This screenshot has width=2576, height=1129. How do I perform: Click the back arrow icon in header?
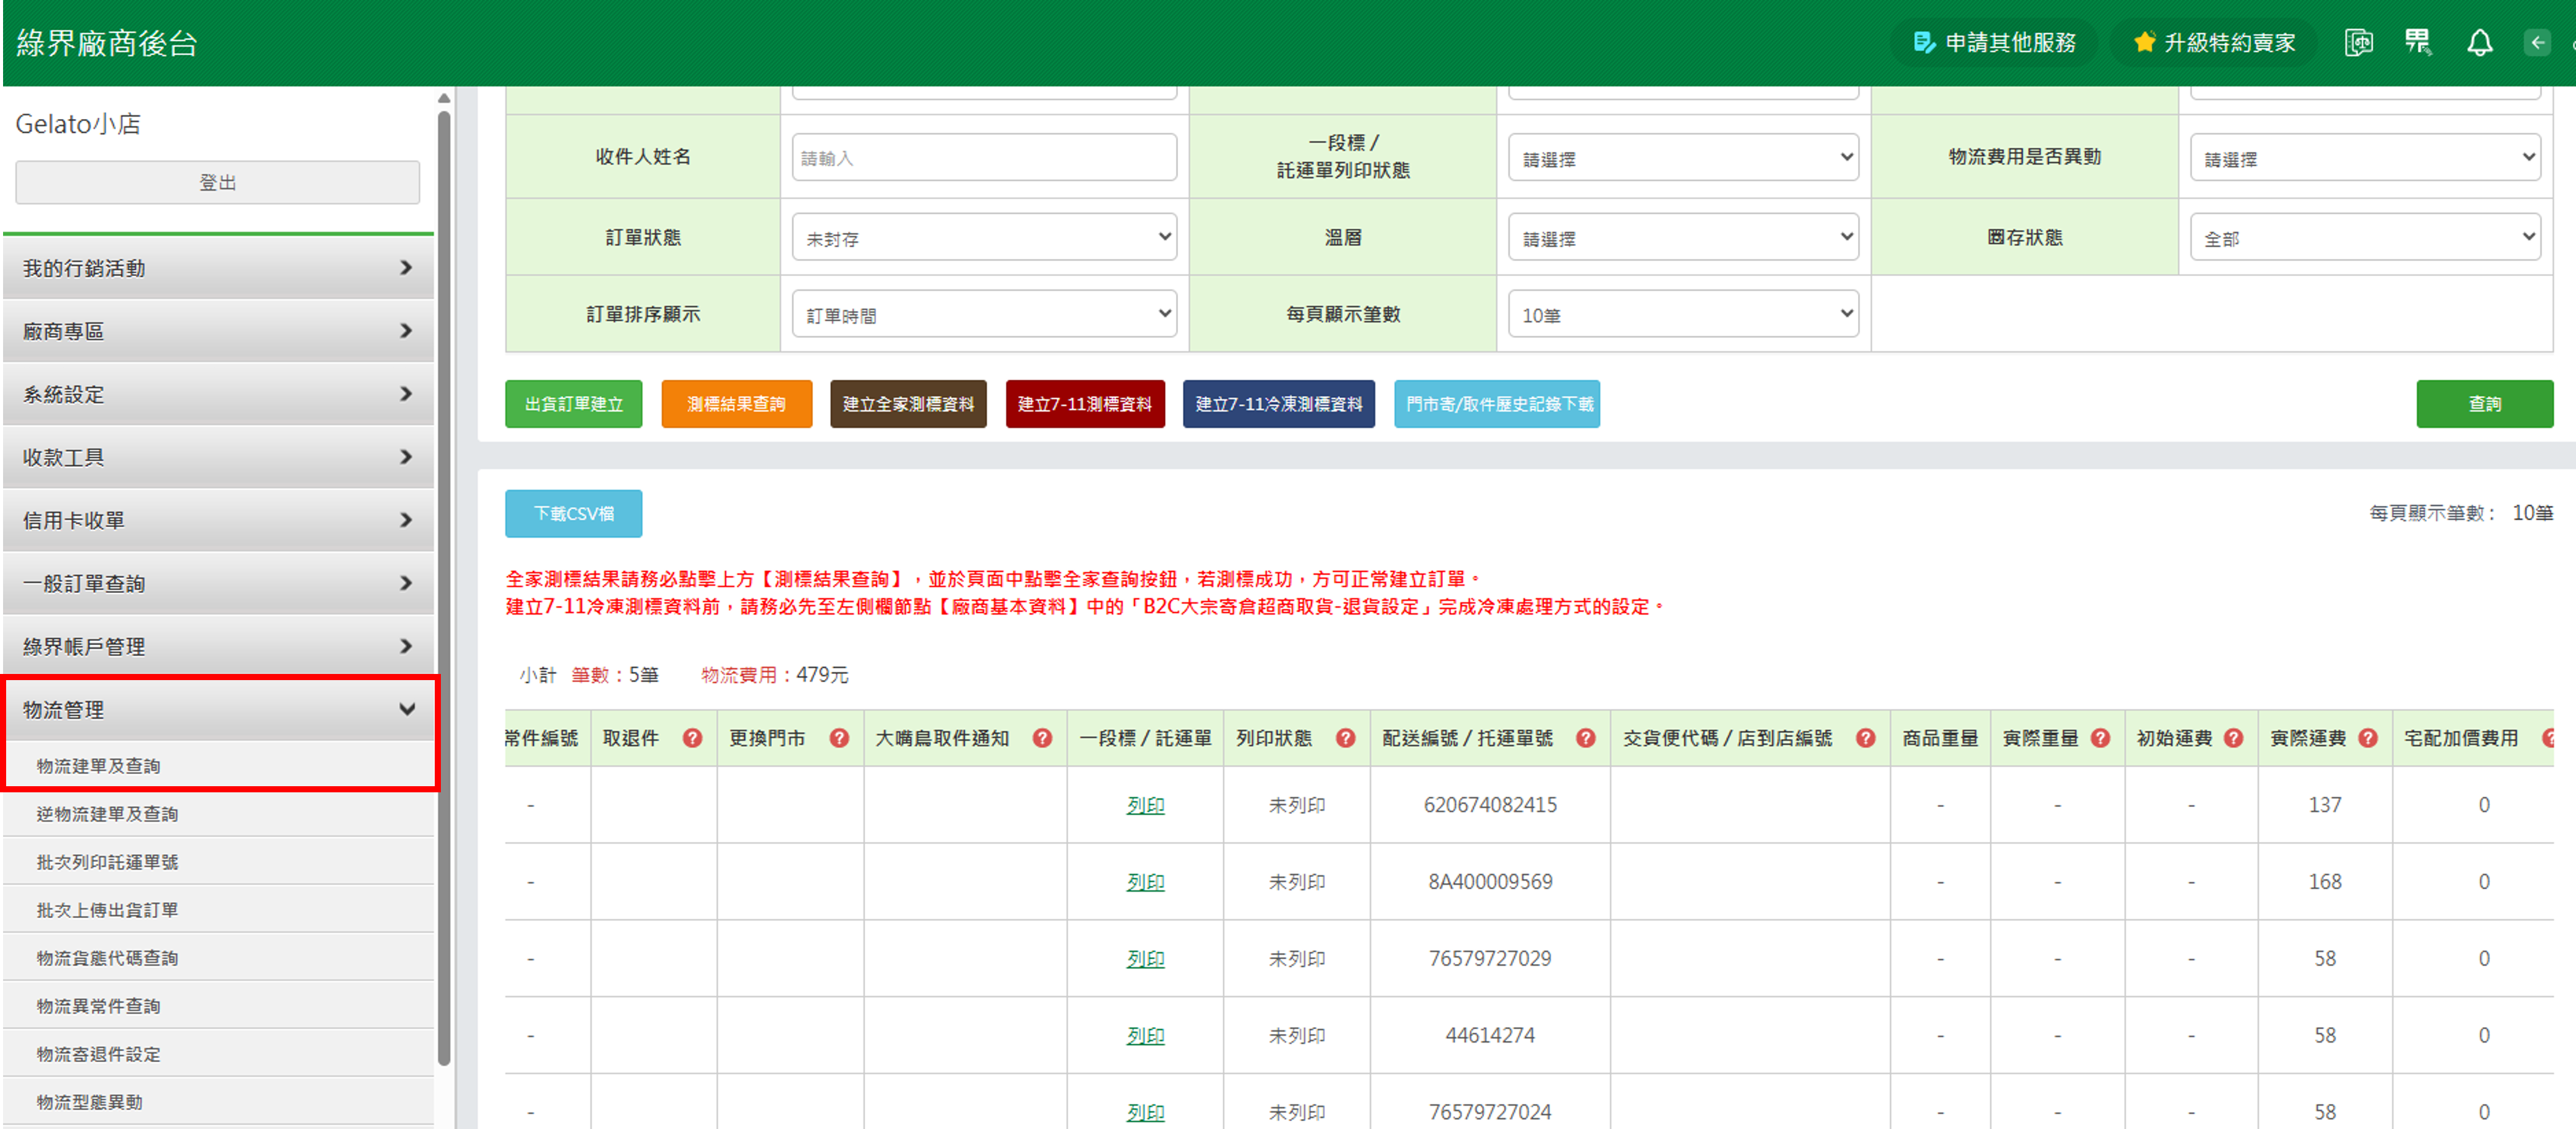coord(2537,43)
